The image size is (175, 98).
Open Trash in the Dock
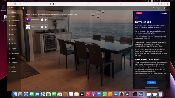coord(160,94)
